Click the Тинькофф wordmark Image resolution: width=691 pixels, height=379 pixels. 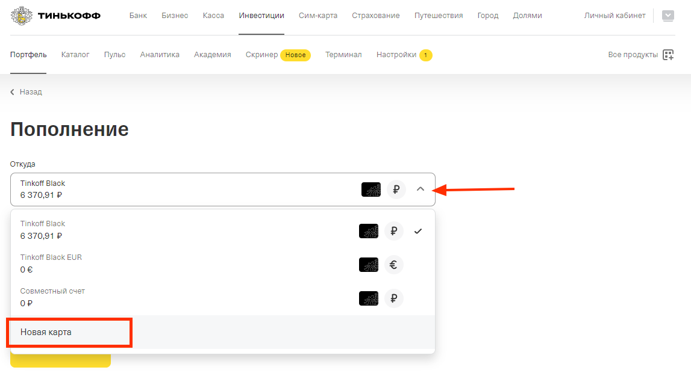69,16
